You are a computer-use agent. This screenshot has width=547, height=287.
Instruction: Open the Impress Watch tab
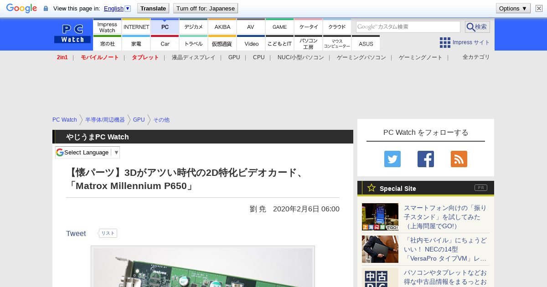pos(107,26)
